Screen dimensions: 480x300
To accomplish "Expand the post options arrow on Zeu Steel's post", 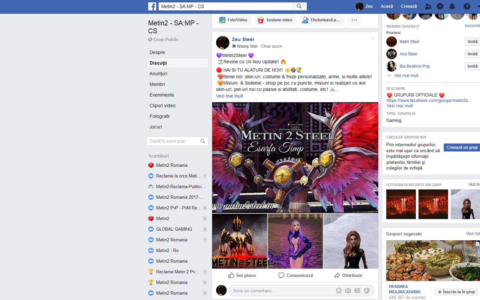I will click(372, 38).
